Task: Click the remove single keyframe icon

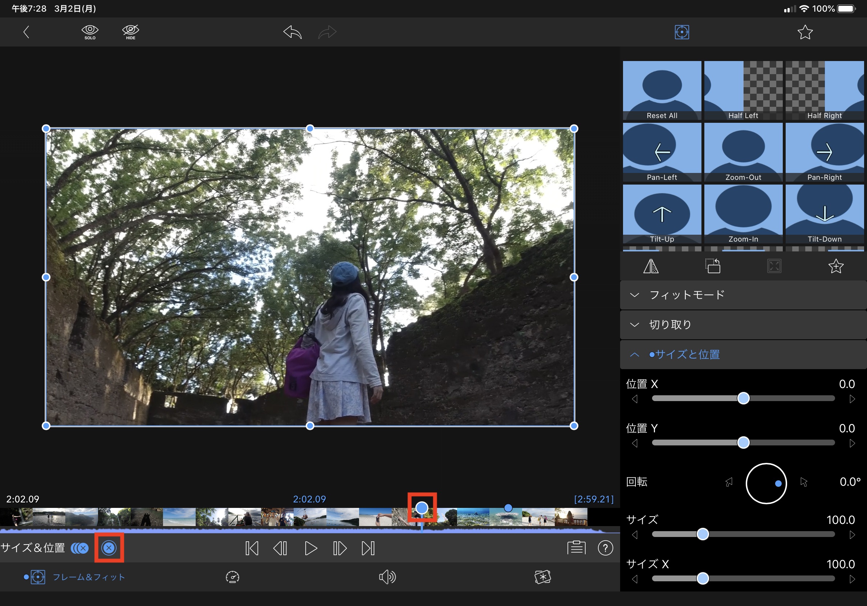Action: pyautogui.click(x=109, y=548)
